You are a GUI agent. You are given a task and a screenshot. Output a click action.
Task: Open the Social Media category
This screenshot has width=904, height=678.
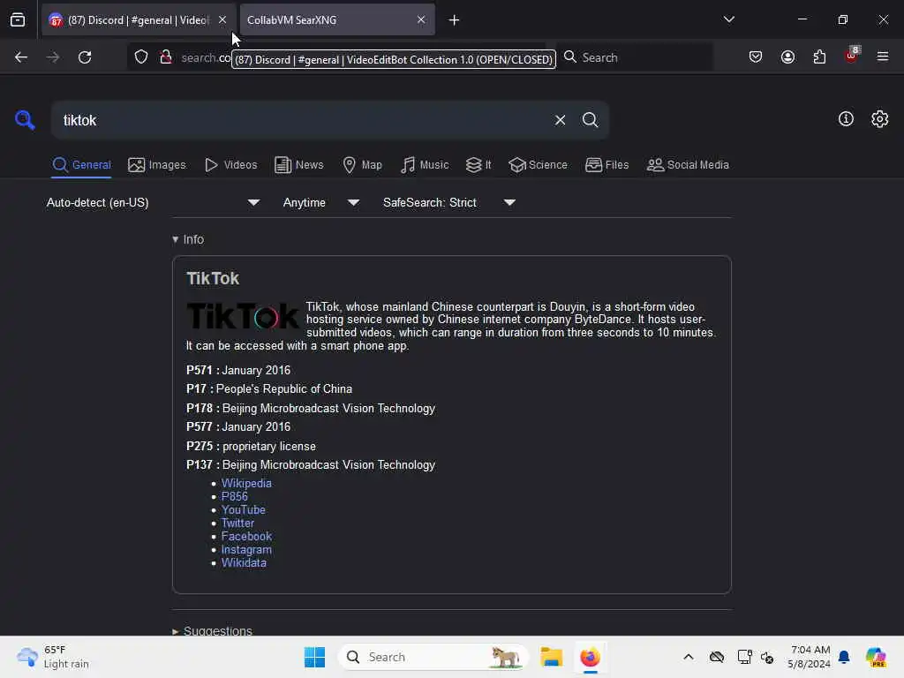tap(688, 165)
